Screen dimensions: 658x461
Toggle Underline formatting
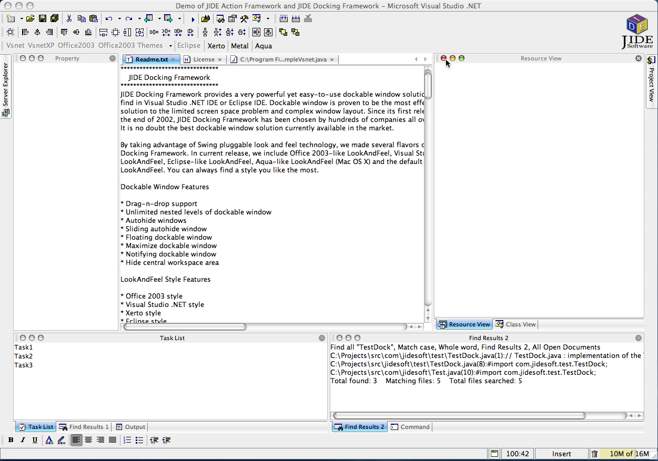pyautogui.click(x=35, y=440)
